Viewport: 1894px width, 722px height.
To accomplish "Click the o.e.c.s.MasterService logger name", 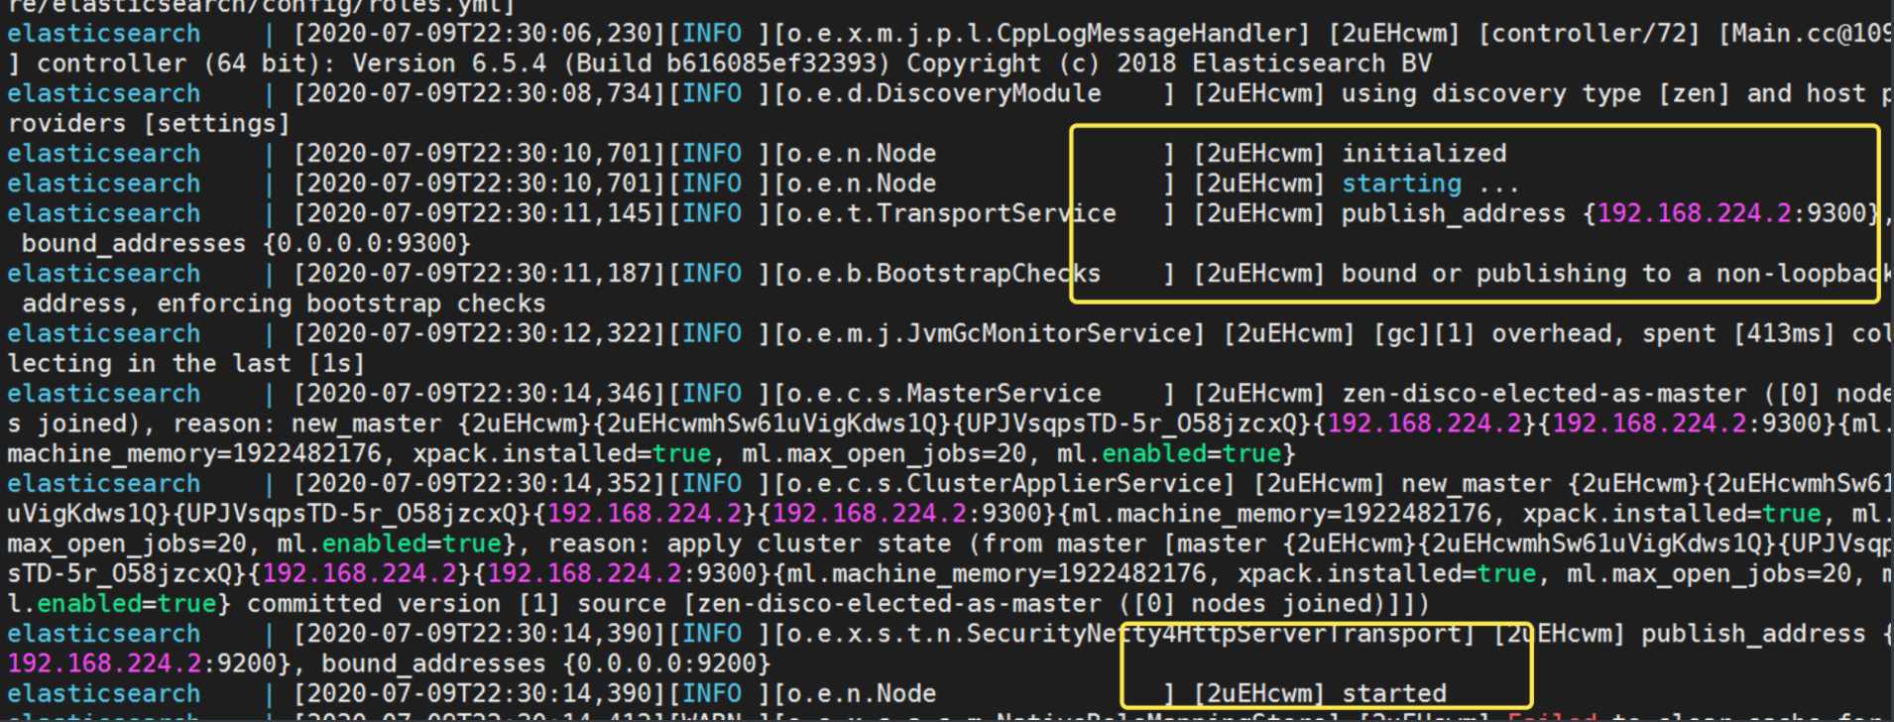I will coord(943,394).
